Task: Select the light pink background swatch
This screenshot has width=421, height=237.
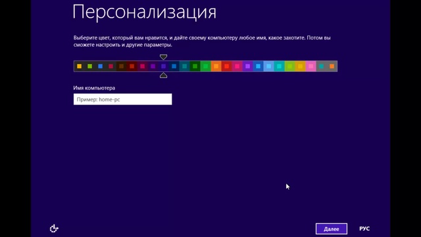Action: pos(310,66)
